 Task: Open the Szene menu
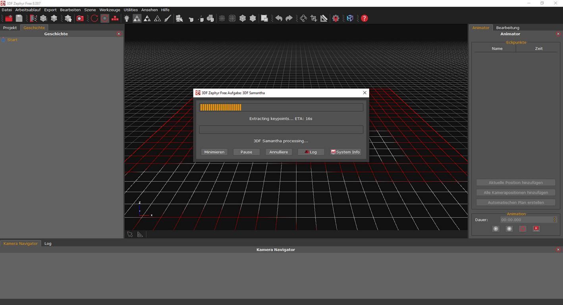90,10
